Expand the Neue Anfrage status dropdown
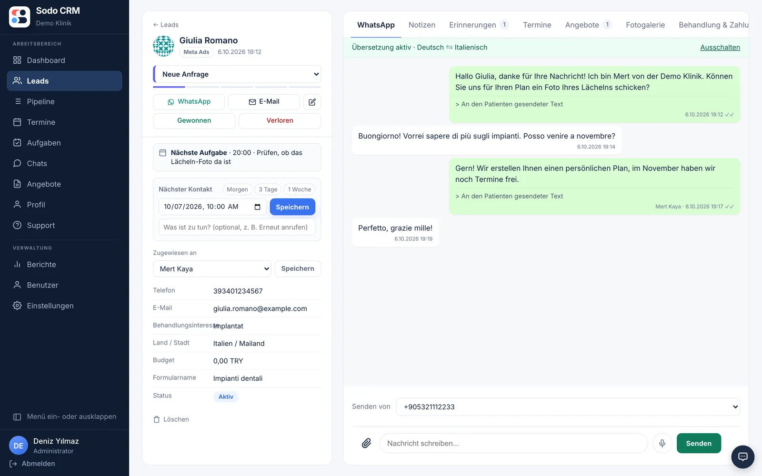This screenshot has width=762, height=476. pos(237,74)
